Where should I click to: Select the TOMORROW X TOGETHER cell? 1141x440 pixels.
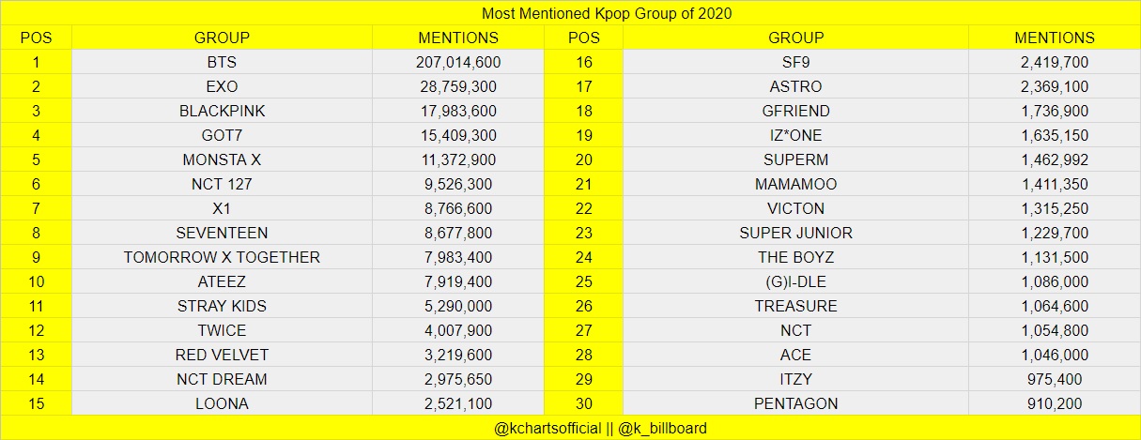[222, 257]
